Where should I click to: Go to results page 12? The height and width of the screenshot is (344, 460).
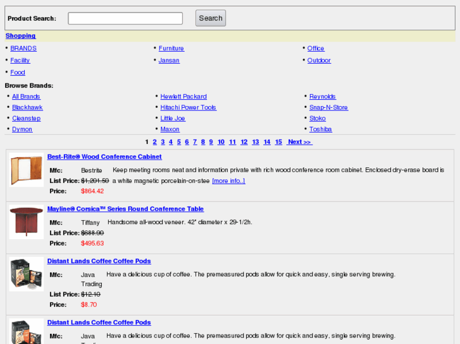point(244,142)
